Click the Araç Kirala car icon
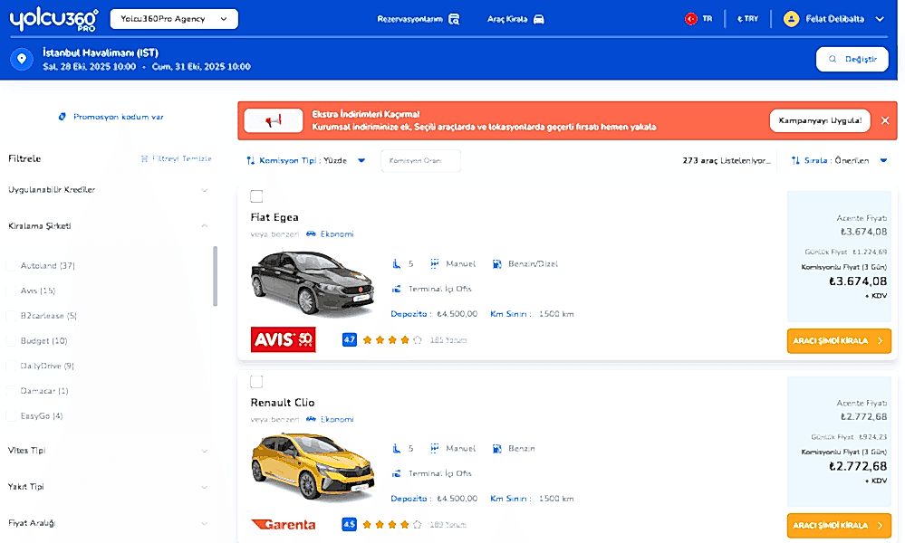The width and height of the screenshot is (905, 543). (538, 19)
